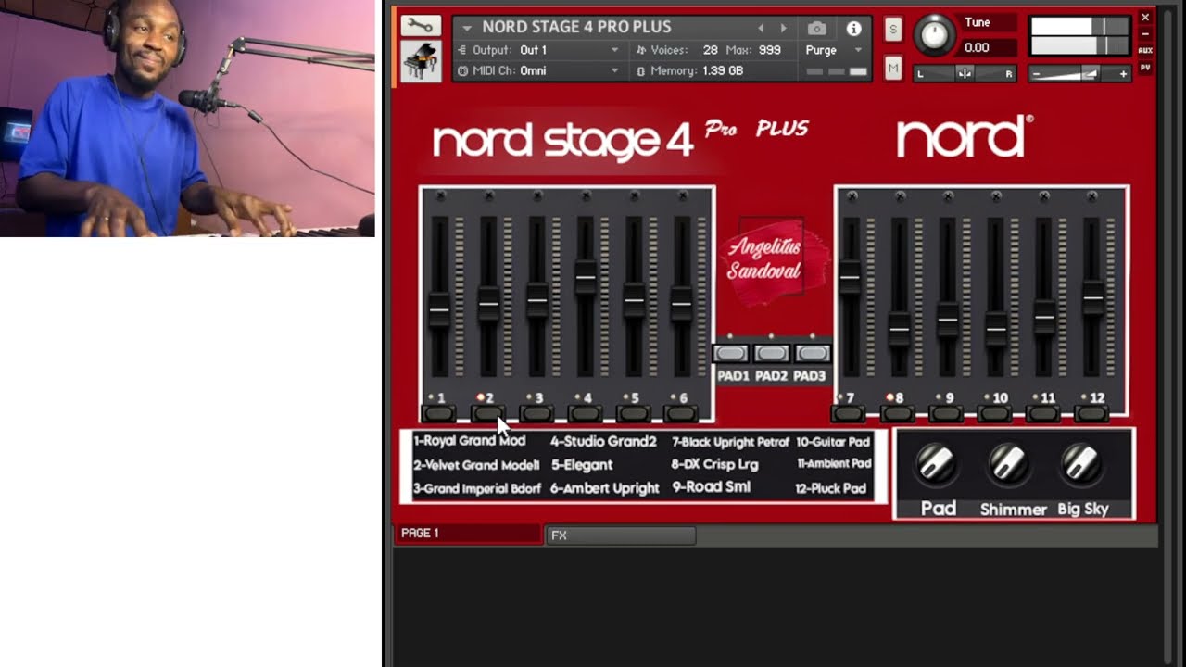
Task: Click the 12-Pluck Pad label
Action: coord(831,488)
